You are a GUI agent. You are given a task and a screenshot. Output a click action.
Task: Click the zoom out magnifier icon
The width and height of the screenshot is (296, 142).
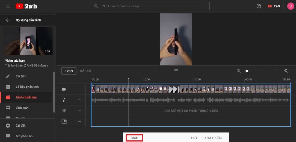(239, 71)
